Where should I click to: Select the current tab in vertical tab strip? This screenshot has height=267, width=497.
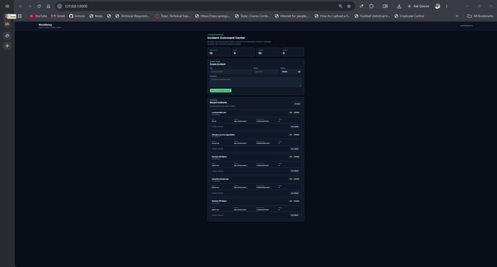tap(7, 36)
